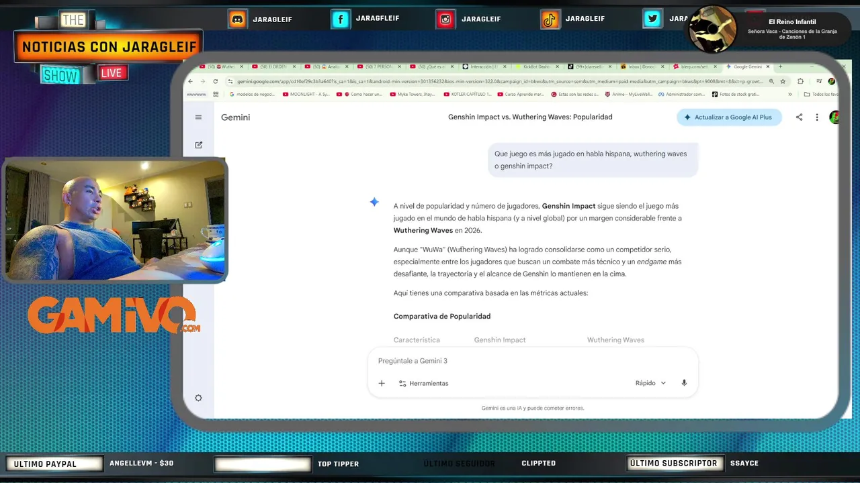This screenshot has height=483, width=860.
Task: Open 'Estas son las redes s...' bookmark
Action: pyautogui.click(x=574, y=94)
